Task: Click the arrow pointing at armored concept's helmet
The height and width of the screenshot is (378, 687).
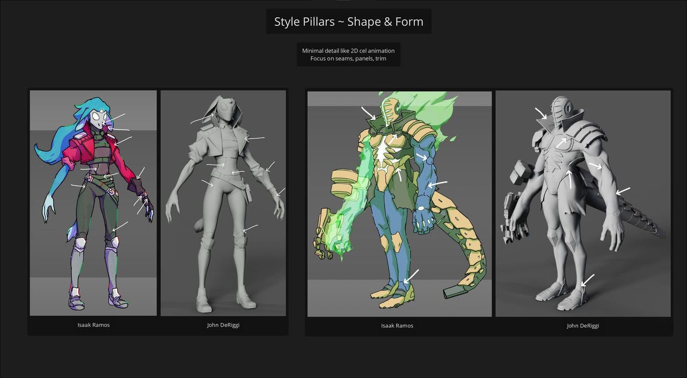Action: coord(369,113)
